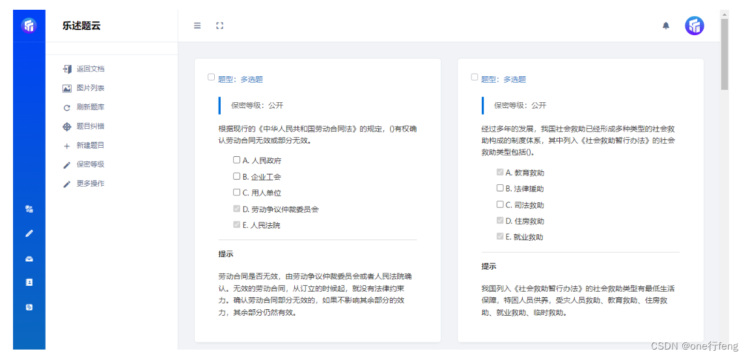Click the 乐述题云 title

pos(81,26)
